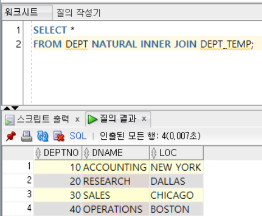Sort by the LOC column header
Viewport: 262px width, 216px height.
pyautogui.click(x=176, y=153)
